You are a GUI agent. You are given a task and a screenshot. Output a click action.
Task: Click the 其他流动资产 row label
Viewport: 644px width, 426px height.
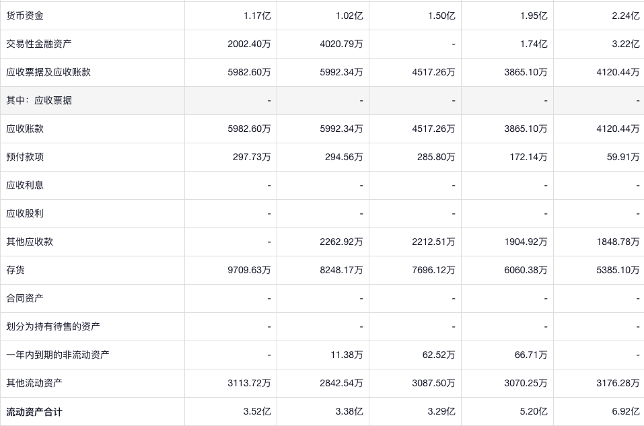34,383
